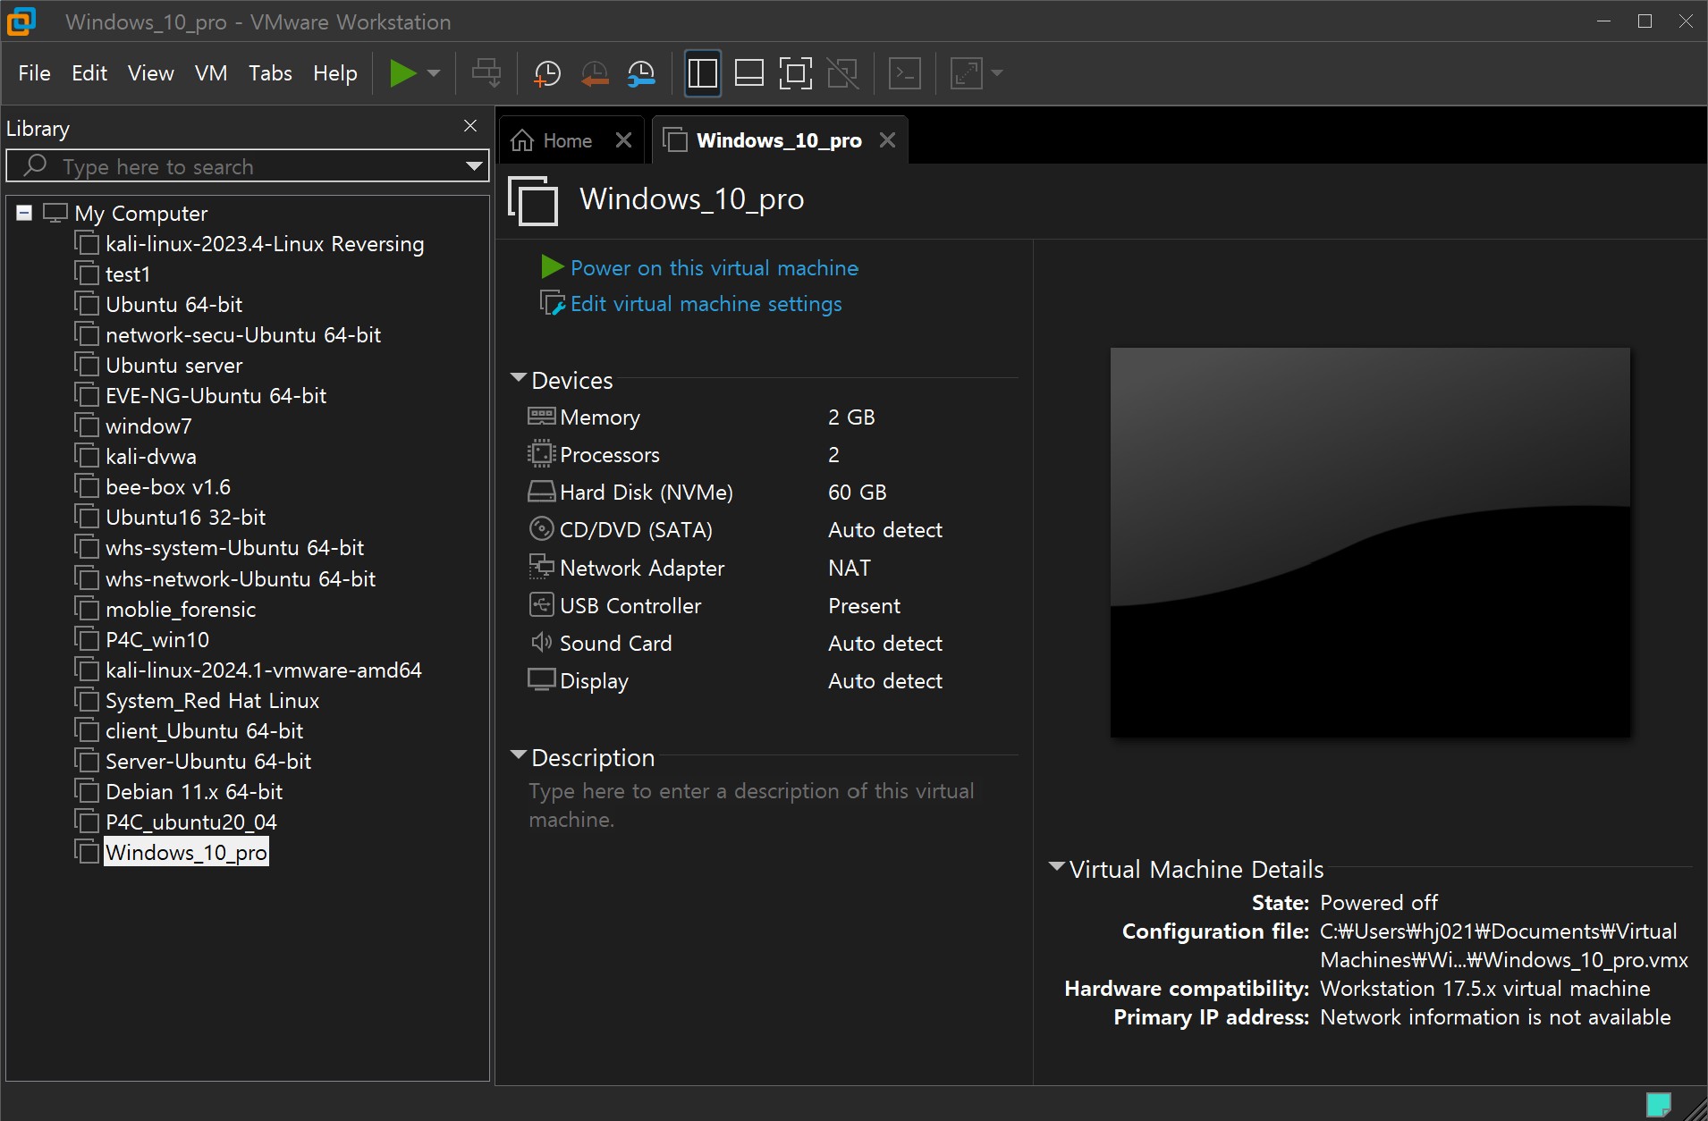
Task: Click the Sound Card speaker icon
Action: click(x=541, y=643)
